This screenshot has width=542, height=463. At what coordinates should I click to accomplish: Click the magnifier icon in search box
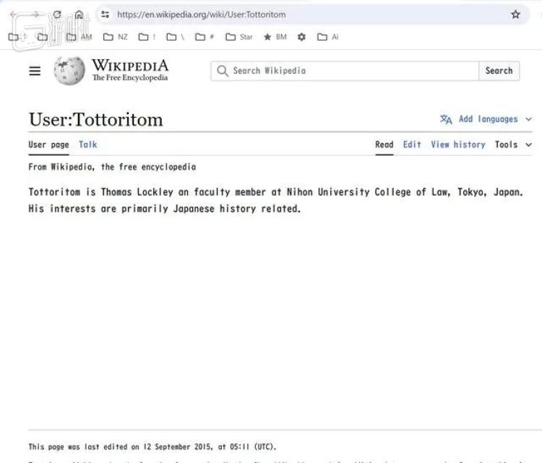(223, 71)
